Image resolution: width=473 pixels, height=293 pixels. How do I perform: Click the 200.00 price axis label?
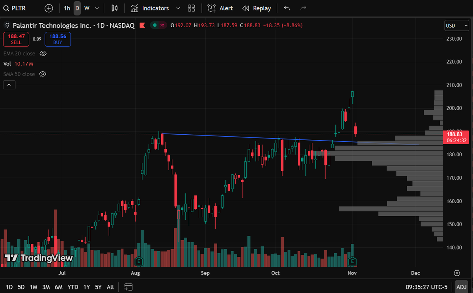pyautogui.click(x=454, y=108)
